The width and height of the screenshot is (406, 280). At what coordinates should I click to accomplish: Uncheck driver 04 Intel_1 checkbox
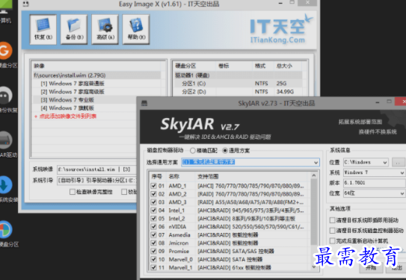pos(153,211)
